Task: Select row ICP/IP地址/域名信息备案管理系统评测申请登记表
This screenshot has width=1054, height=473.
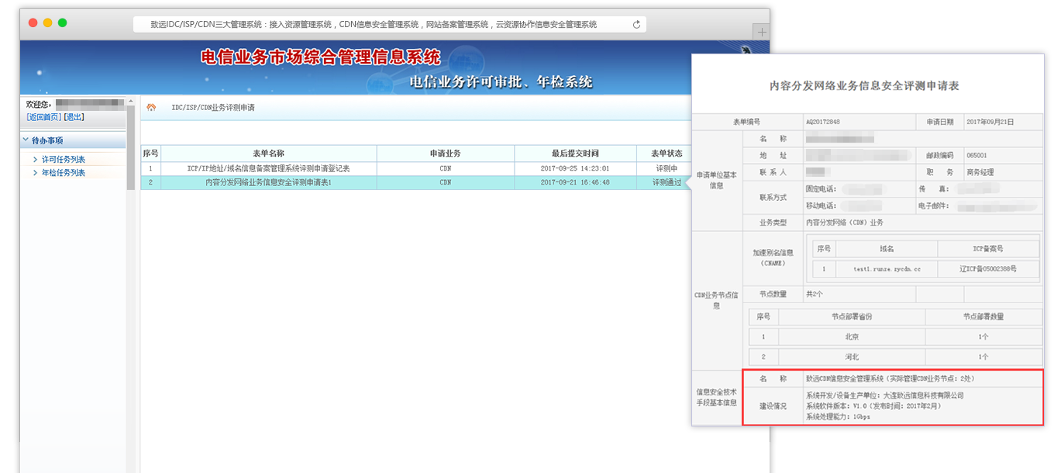Action: [x=268, y=168]
